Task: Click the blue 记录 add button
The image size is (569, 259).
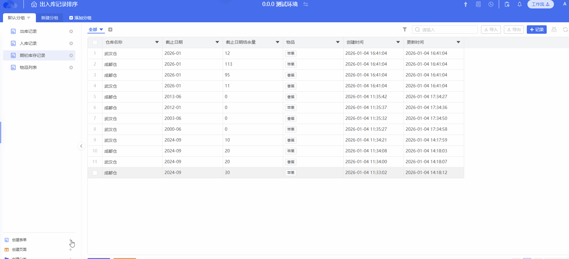Action: click(x=536, y=30)
